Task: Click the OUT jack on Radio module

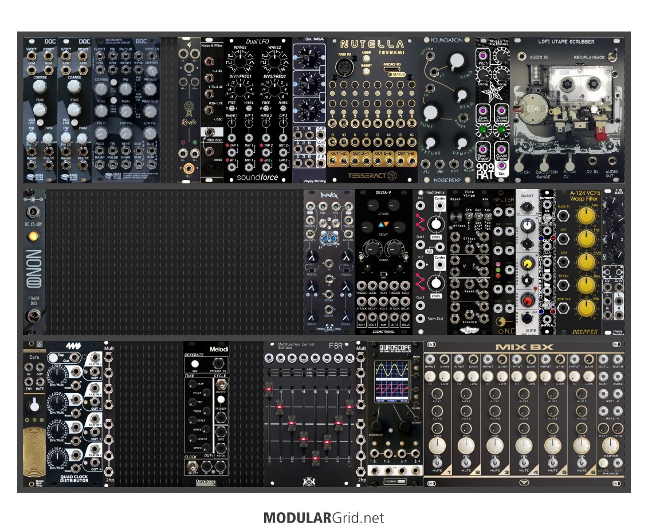Action: (x=188, y=168)
